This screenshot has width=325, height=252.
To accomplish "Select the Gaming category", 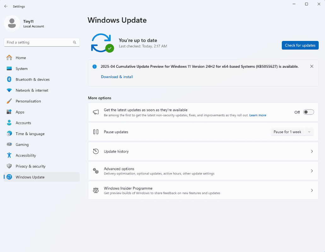I will (42, 145).
